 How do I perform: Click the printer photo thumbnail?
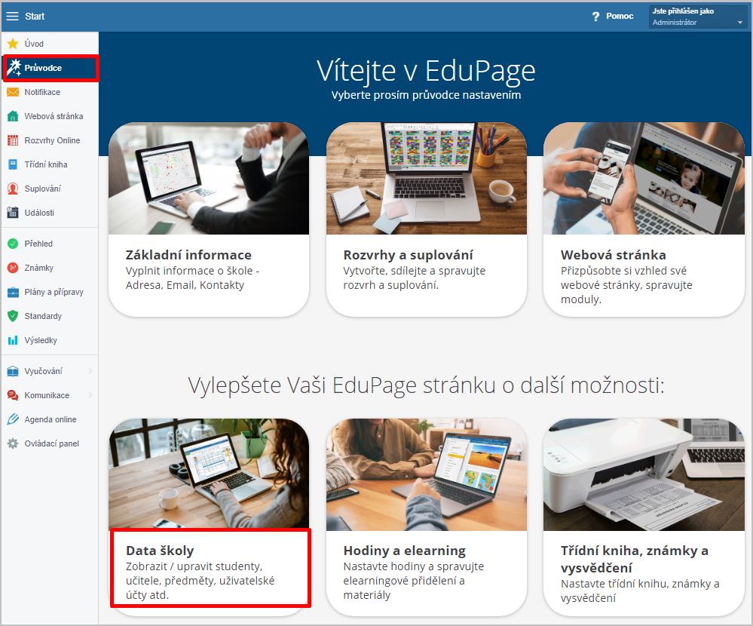coord(644,474)
